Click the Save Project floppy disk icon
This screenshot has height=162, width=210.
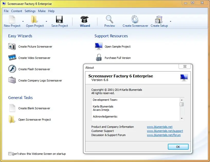(x=59, y=19)
